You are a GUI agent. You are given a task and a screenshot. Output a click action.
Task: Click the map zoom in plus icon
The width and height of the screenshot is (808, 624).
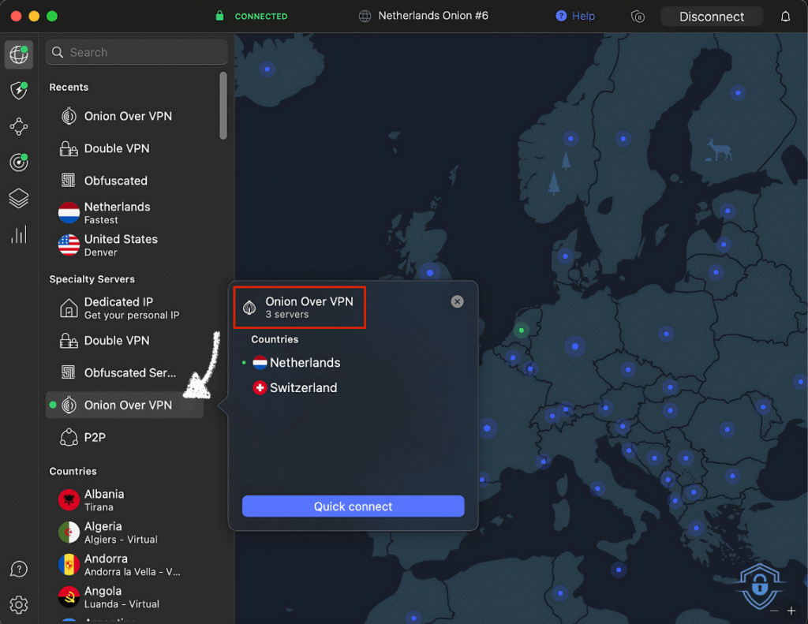pyautogui.click(x=791, y=611)
